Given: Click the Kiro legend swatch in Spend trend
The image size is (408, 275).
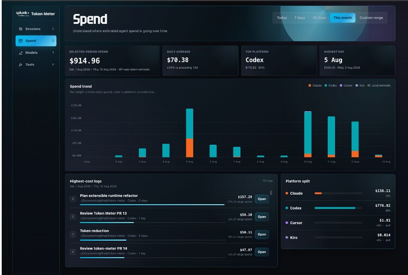Looking at the screenshot, I should (x=357, y=85).
